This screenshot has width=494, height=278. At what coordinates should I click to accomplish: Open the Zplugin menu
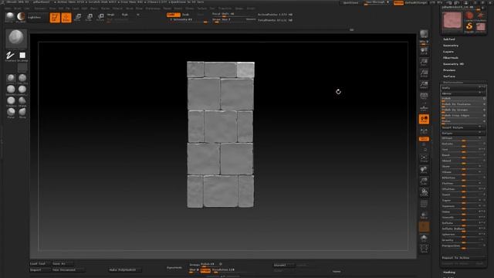coord(239,8)
